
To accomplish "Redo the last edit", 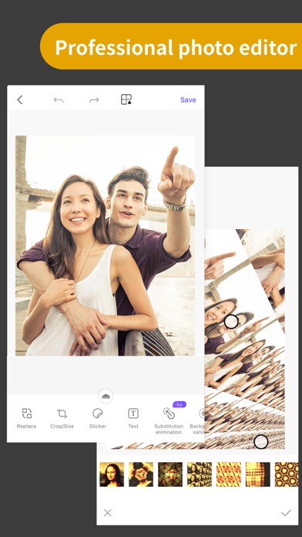I will pos(94,100).
